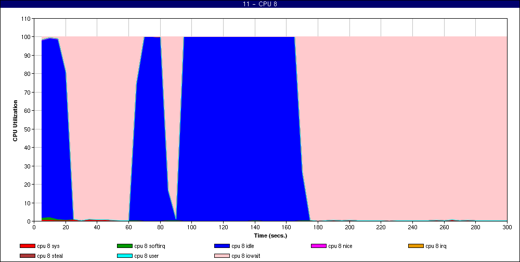Click the x-axis tick label 100

[192, 227]
